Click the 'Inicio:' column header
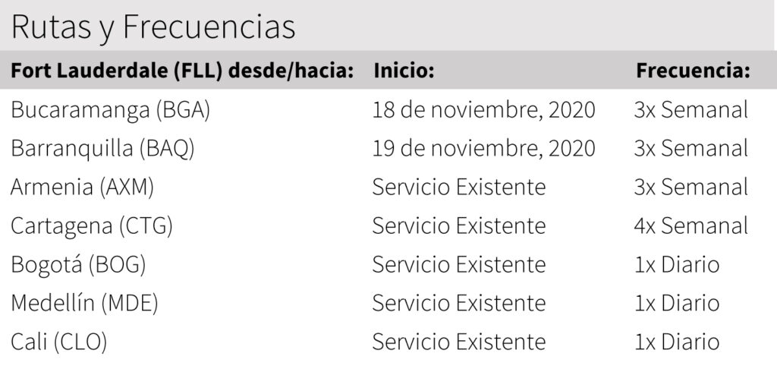The image size is (777, 391). 404,71
